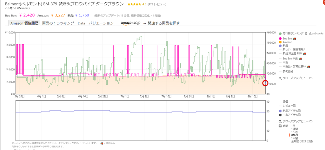Click the magnifier icon in upper legend
Viewport: 325px width, 150px height.
tap(280, 78)
